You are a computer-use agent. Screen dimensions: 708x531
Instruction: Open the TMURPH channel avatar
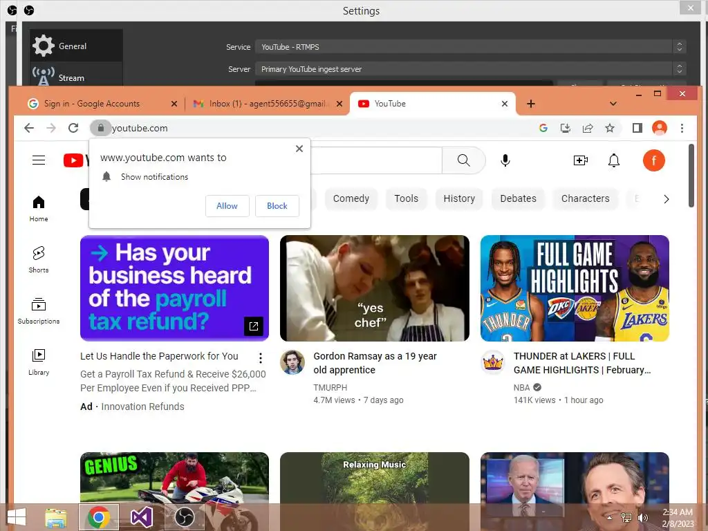tap(292, 362)
